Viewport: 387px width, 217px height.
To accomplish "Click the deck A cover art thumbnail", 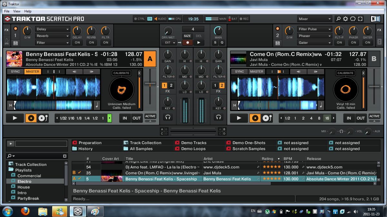I will pyautogui.click(x=15, y=59).
